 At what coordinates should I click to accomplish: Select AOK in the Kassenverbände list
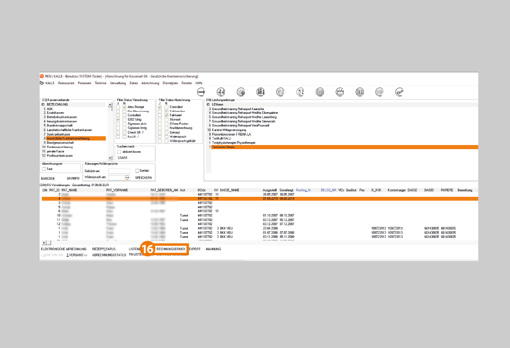pos(50,109)
